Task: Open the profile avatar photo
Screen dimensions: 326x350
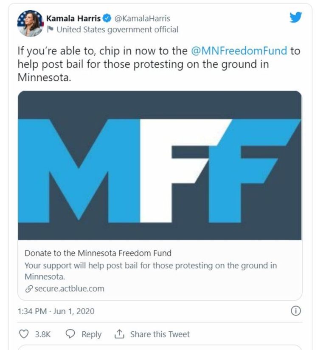Action: [30, 23]
